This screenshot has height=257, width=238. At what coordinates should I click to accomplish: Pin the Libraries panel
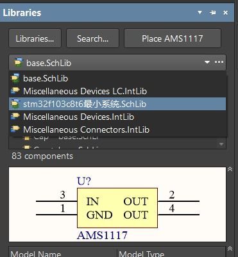[x=213, y=13]
